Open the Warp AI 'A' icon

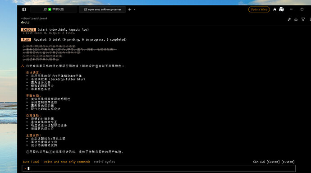pos(274,9)
